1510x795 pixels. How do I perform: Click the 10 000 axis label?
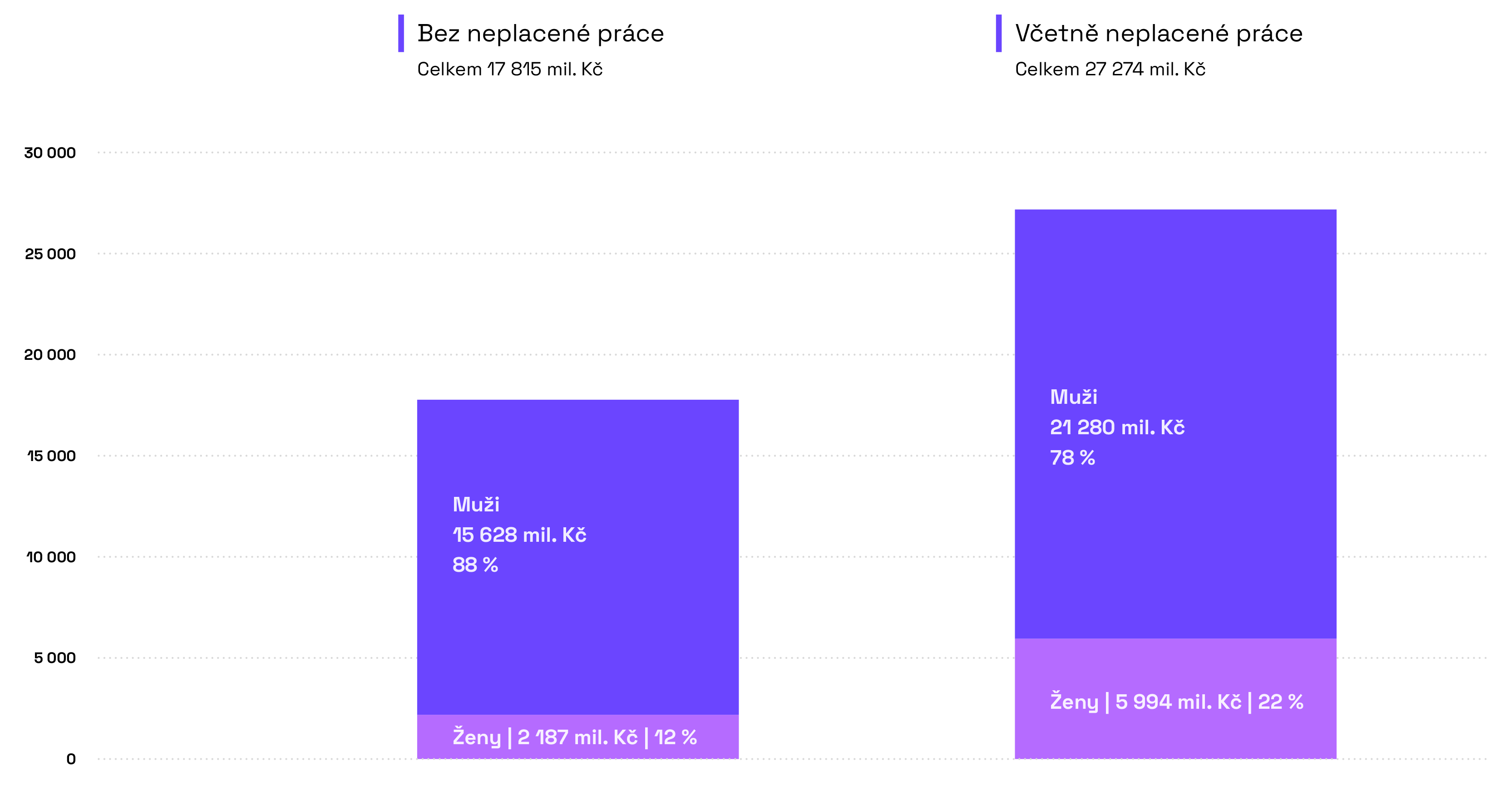click(x=51, y=557)
